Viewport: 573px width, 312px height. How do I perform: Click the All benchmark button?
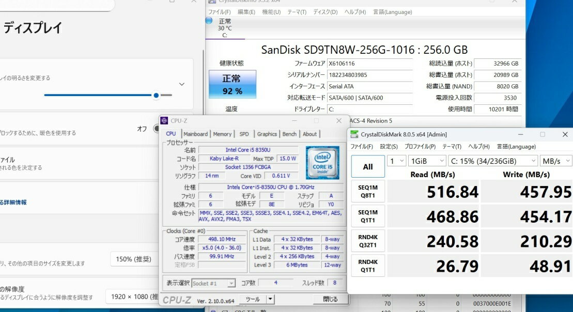click(x=368, y=166)
